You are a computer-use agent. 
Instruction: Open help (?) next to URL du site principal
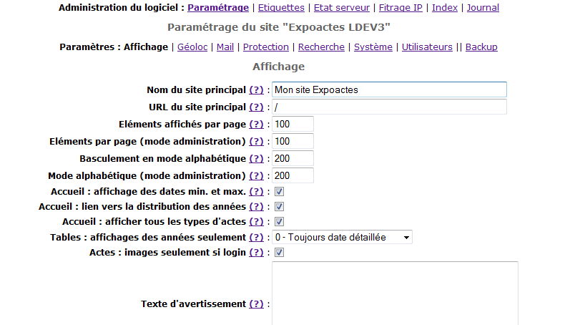click(x=256, y=107)
